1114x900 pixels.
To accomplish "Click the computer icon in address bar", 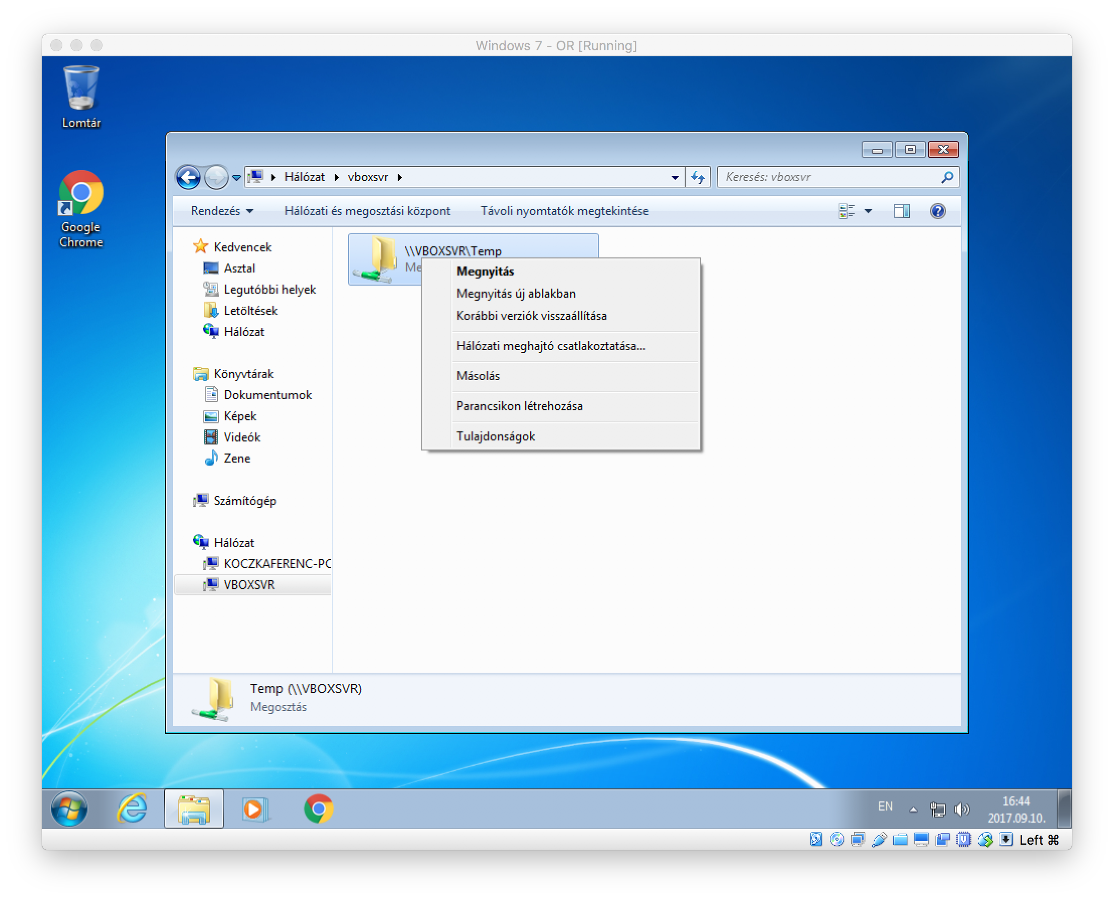I will coord(256,177).
